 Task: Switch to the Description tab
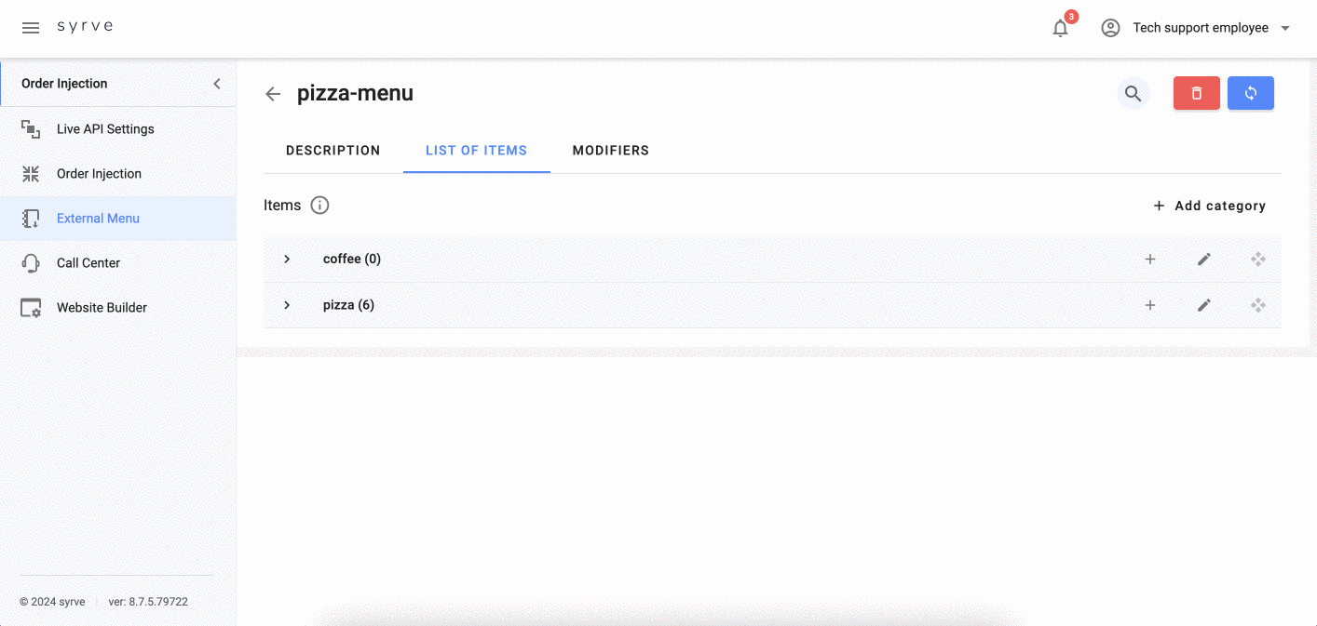[333, 151]
